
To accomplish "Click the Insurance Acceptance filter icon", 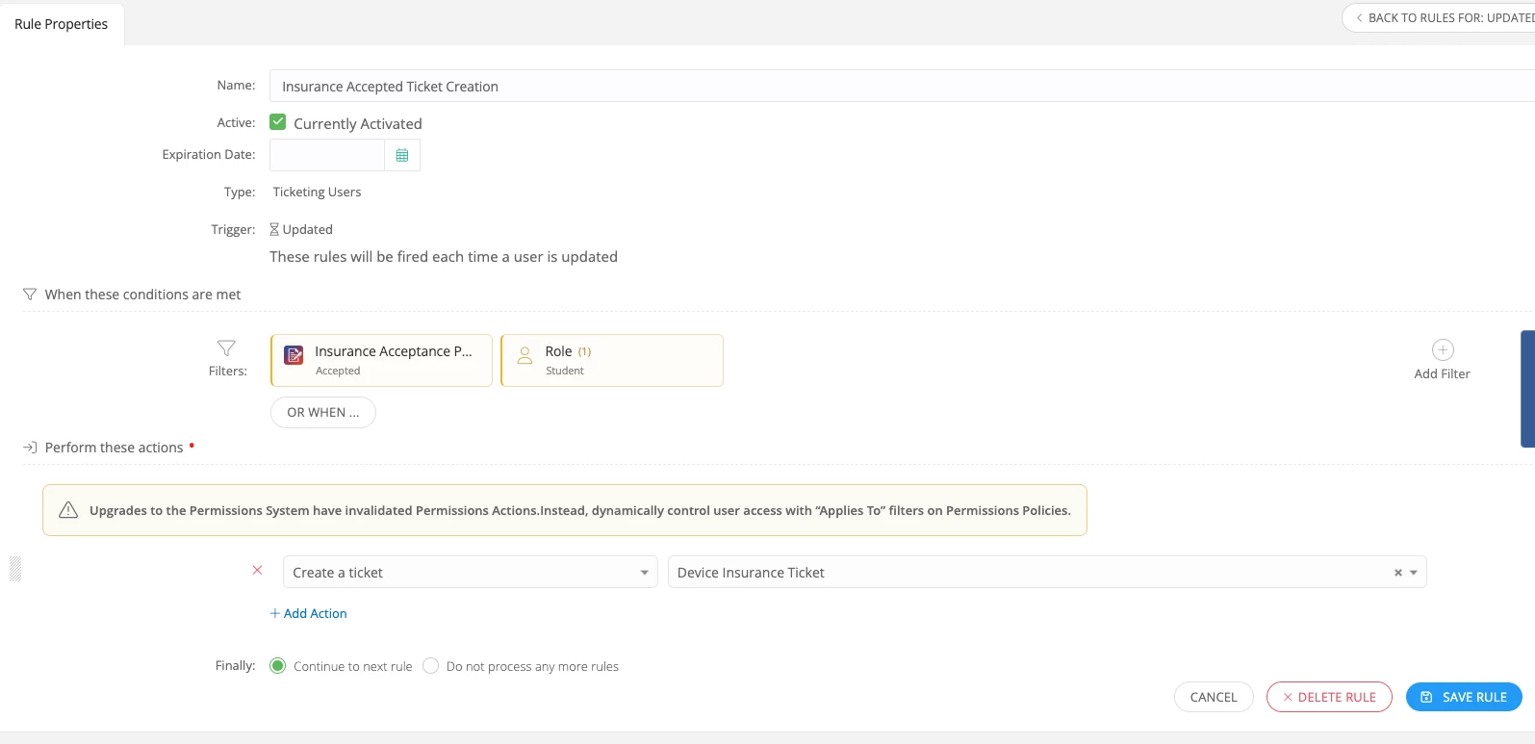I will pos(294,355).
